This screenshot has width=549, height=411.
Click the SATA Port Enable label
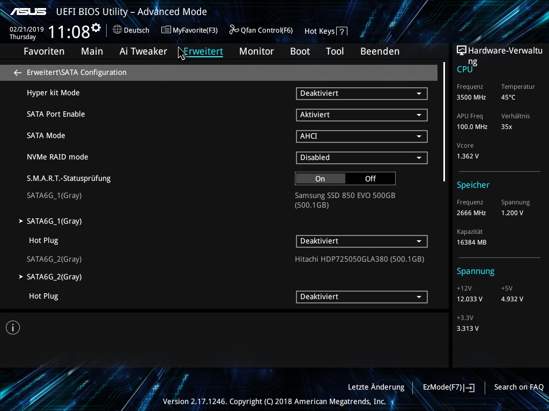56,115
